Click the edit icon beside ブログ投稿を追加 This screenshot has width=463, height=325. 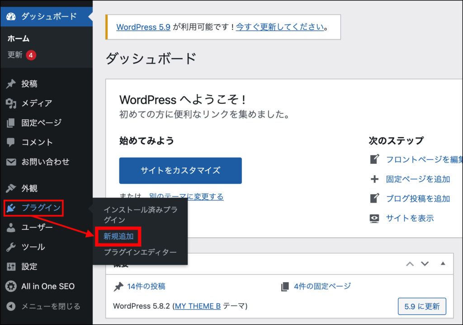coord(374,198)
